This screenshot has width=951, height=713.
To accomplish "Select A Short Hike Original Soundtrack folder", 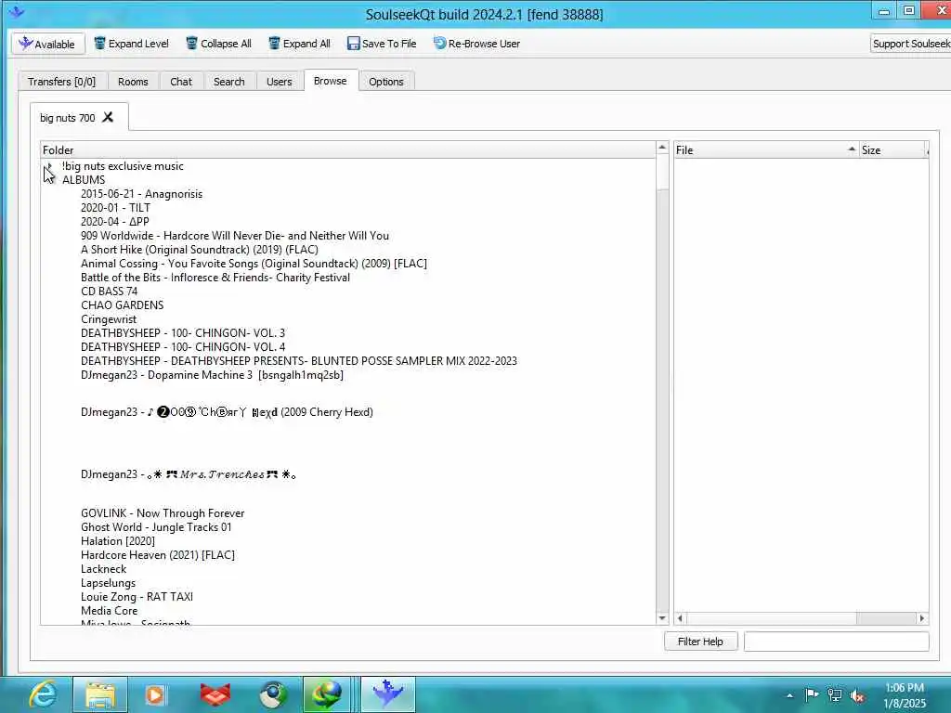I will (x=200, y=250).
